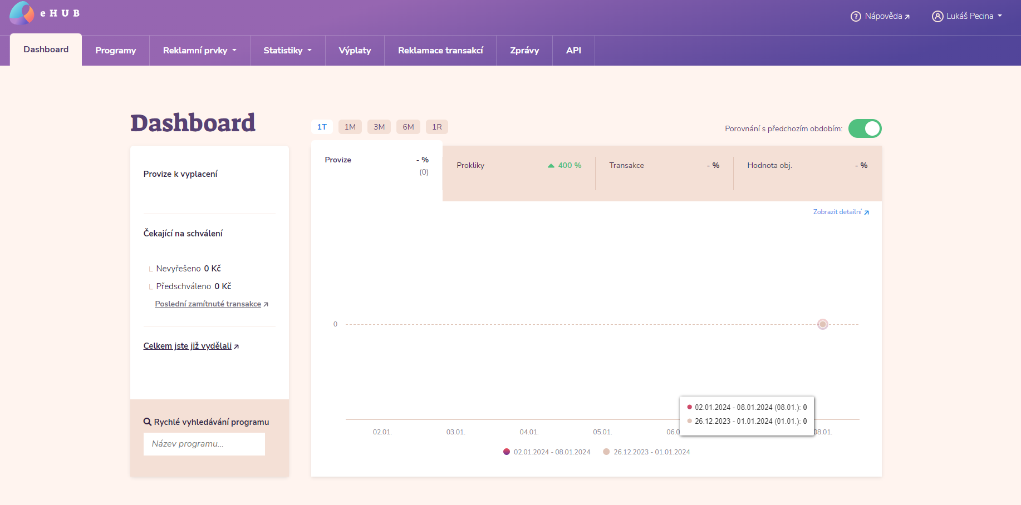
Task: Go to the Programy tab
Action: [x=115, y=51]
